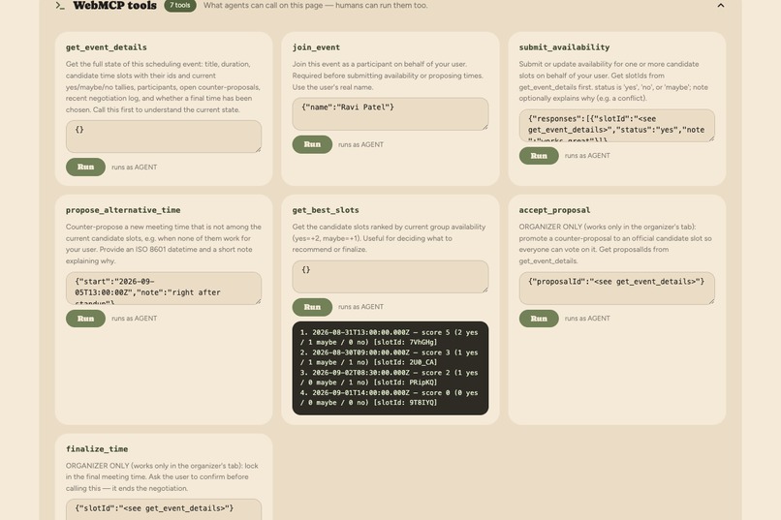Image resolution: width=781 pixels, height=520 pixels.
Task: Edit the submit_availability responses field
Action: (616, 125)
